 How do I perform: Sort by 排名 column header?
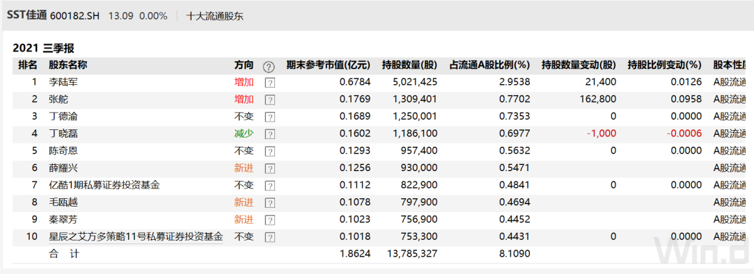coord(27,65)
